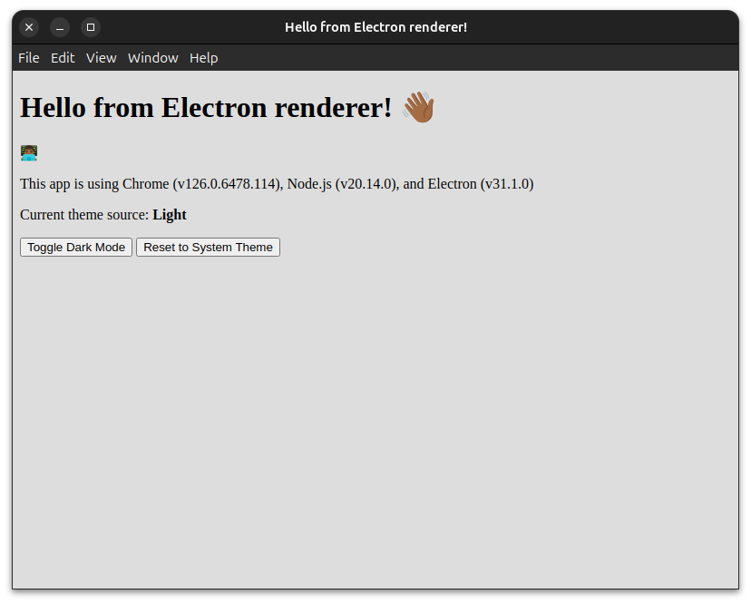Viewport: 751px width, 604px height.
Task: Maximize the Electron window
Action: [91, 27]
